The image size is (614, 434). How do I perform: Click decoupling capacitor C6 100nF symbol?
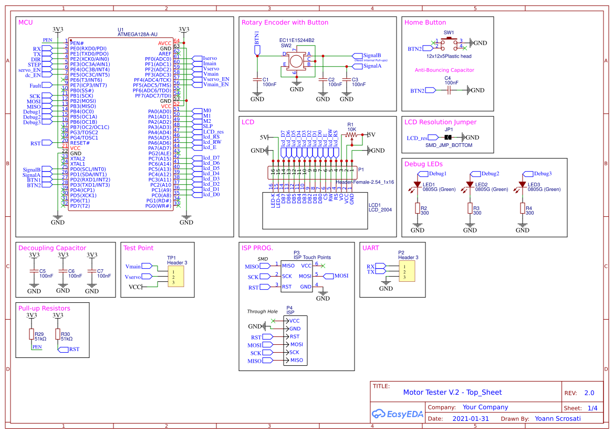[x=63, y=270]
